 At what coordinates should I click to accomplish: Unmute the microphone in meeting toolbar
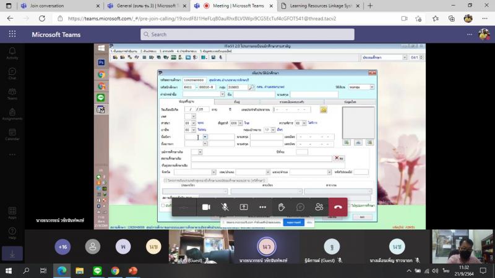(x=225, y=207)
